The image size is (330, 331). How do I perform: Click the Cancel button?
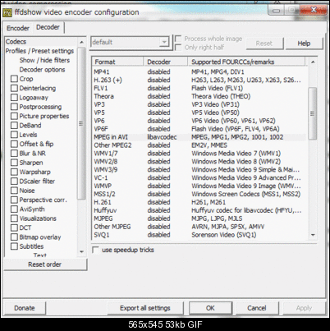257,308
